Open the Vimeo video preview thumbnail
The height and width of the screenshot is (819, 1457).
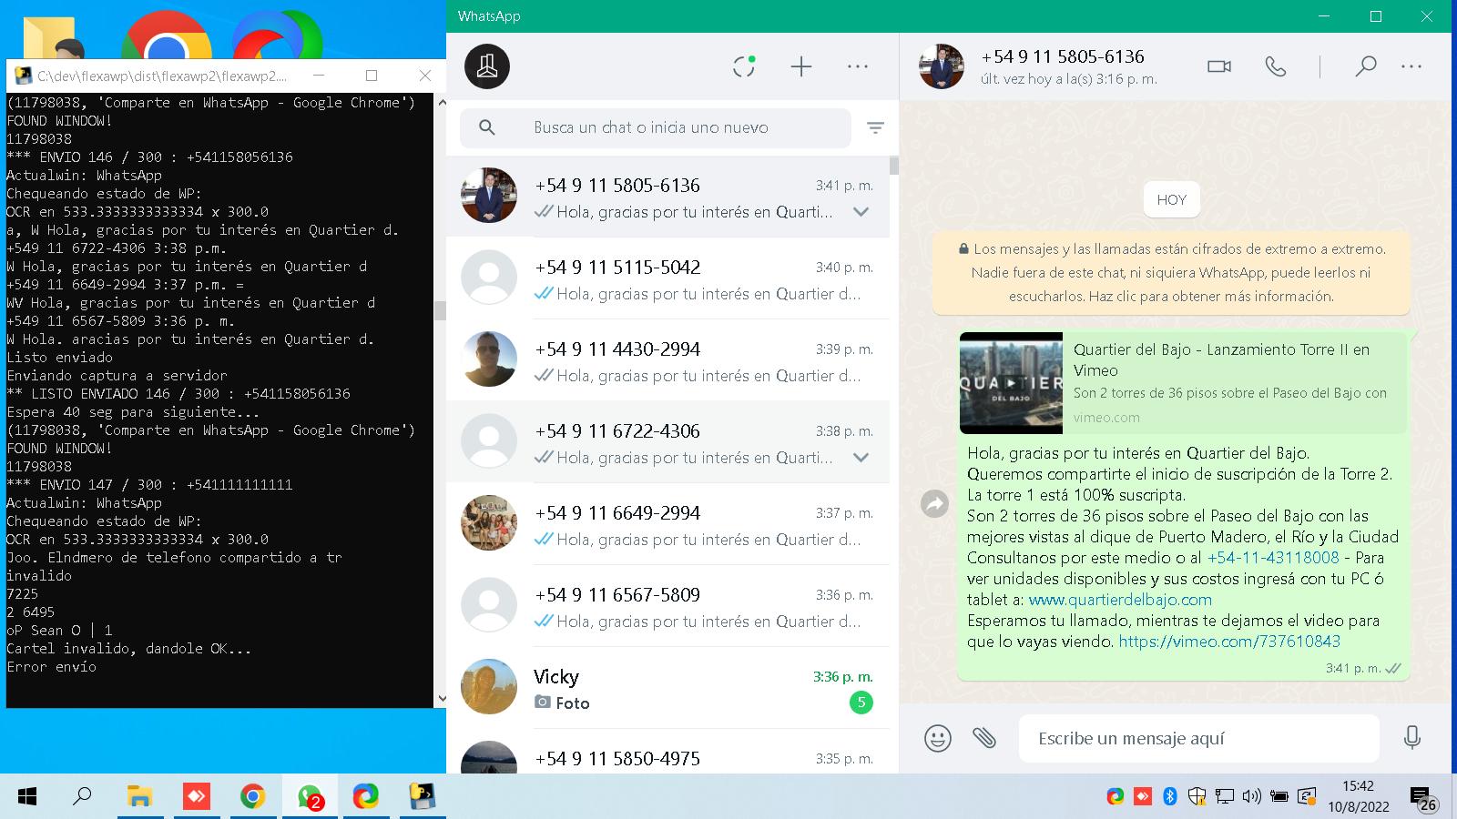point(1011,383)
